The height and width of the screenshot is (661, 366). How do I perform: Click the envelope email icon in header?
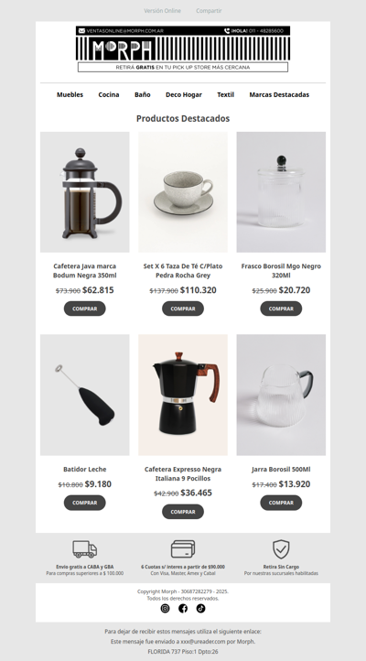[81, 31]
